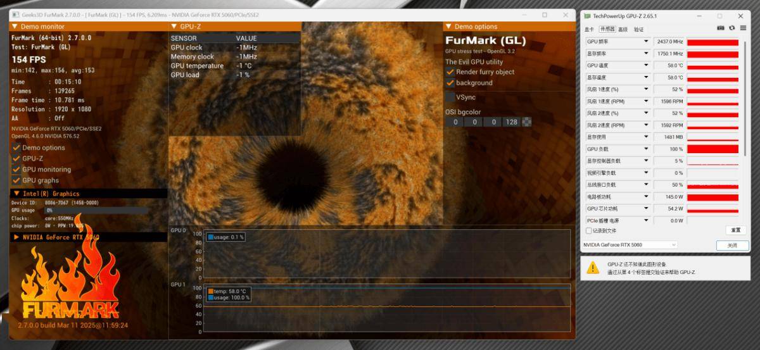Click the 1481 MB memory used value

669,137
